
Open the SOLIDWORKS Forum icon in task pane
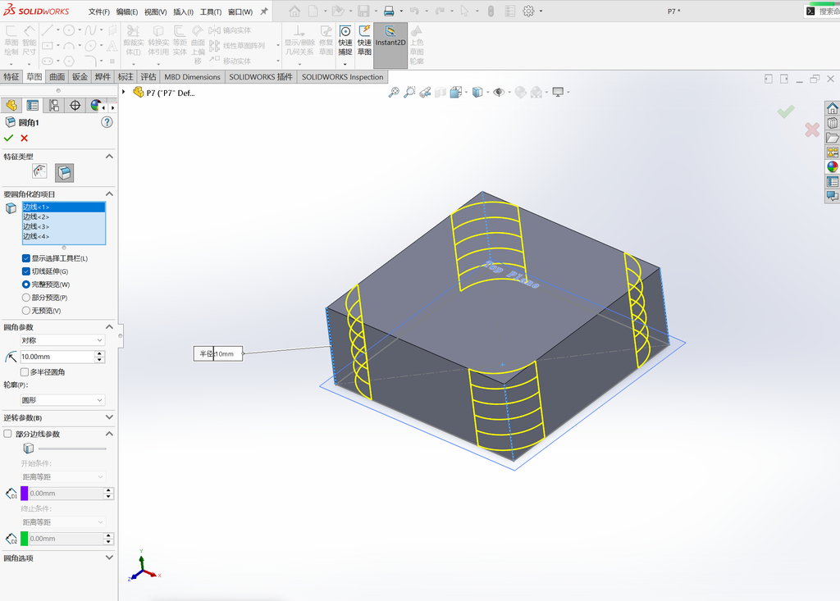pyautogui.click(x=832, y=196)
